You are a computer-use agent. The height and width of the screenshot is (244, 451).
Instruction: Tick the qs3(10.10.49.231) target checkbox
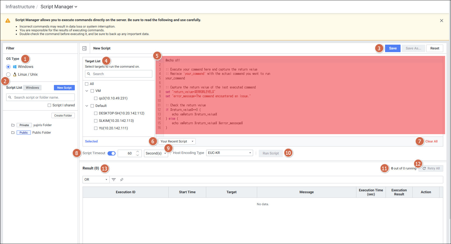coord(96,98)
